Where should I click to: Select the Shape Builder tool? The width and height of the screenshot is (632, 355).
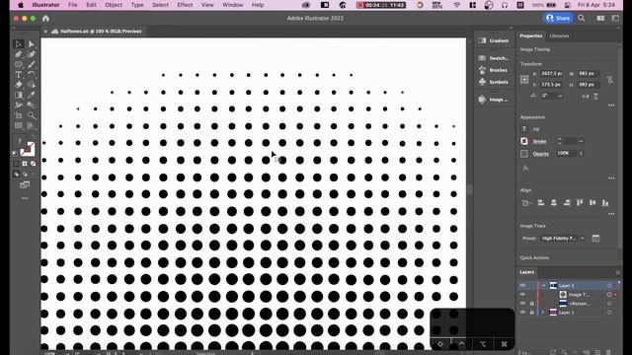point(31,85)
